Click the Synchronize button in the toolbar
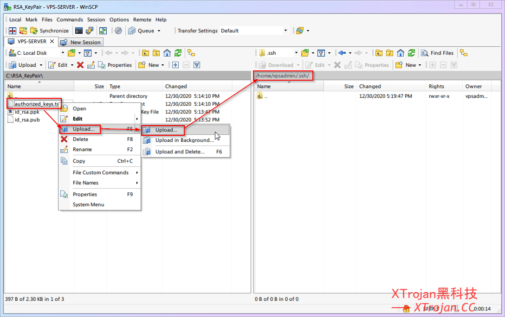 (50, 31)
